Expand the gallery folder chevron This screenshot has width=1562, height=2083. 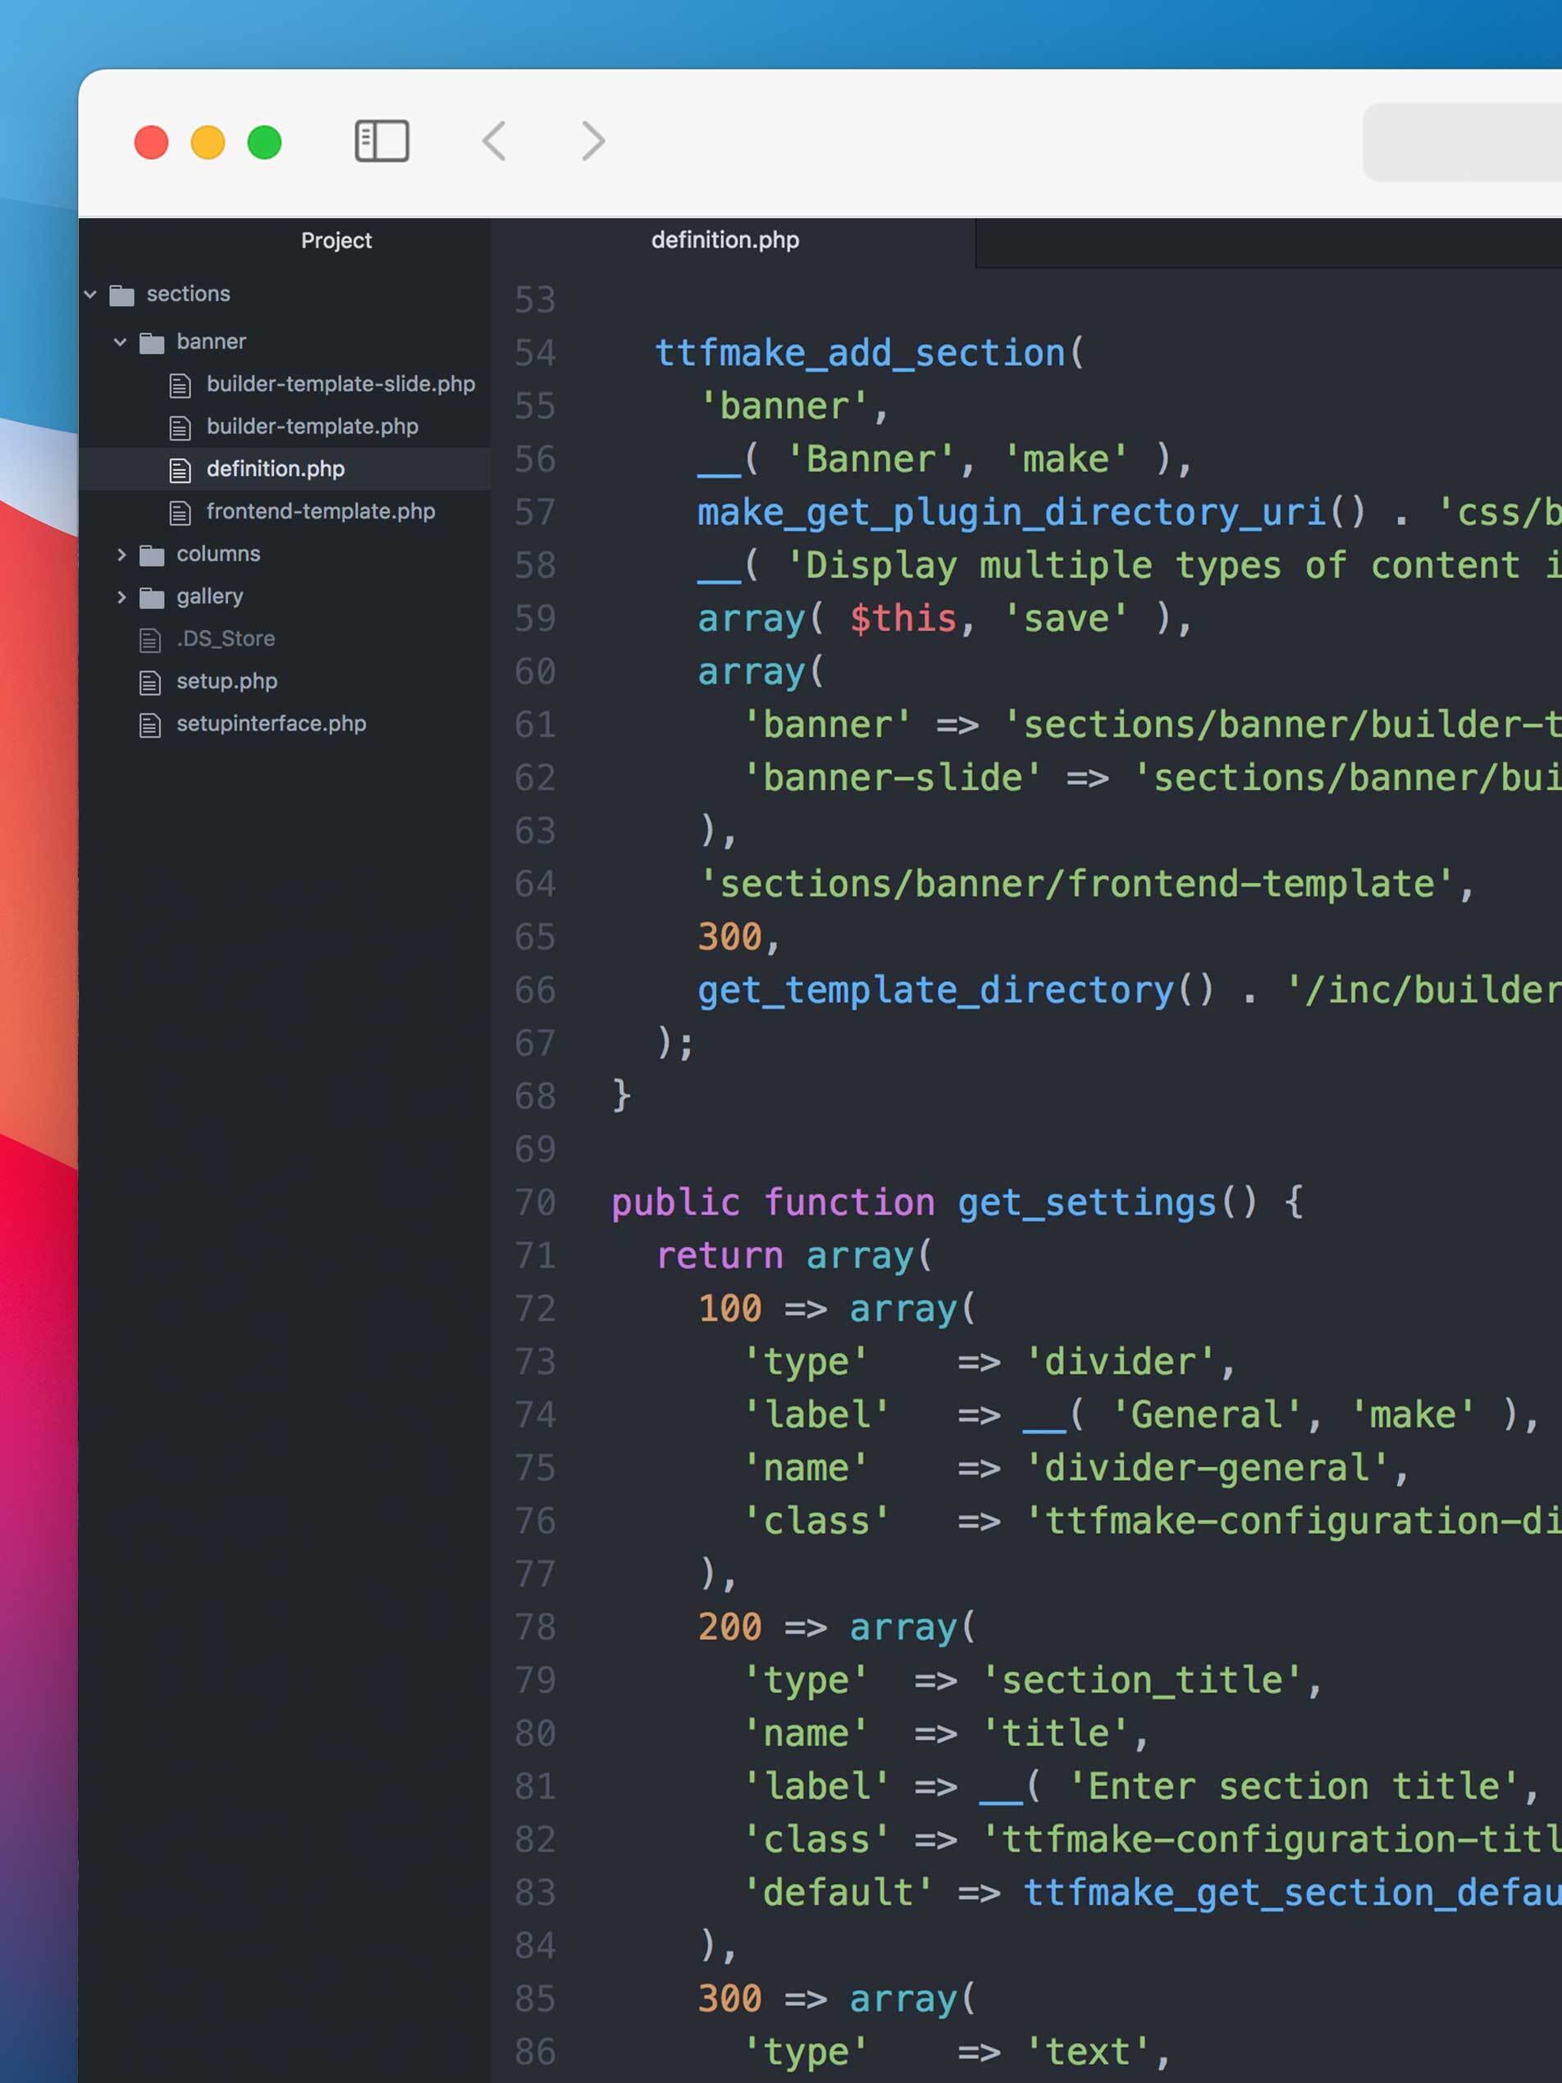[121, 597]
